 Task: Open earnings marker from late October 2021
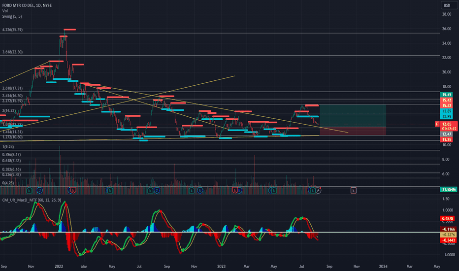pos(29,190)
